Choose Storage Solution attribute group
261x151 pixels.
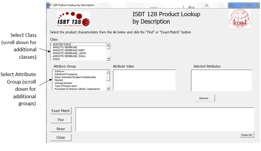tap(79, 83)
